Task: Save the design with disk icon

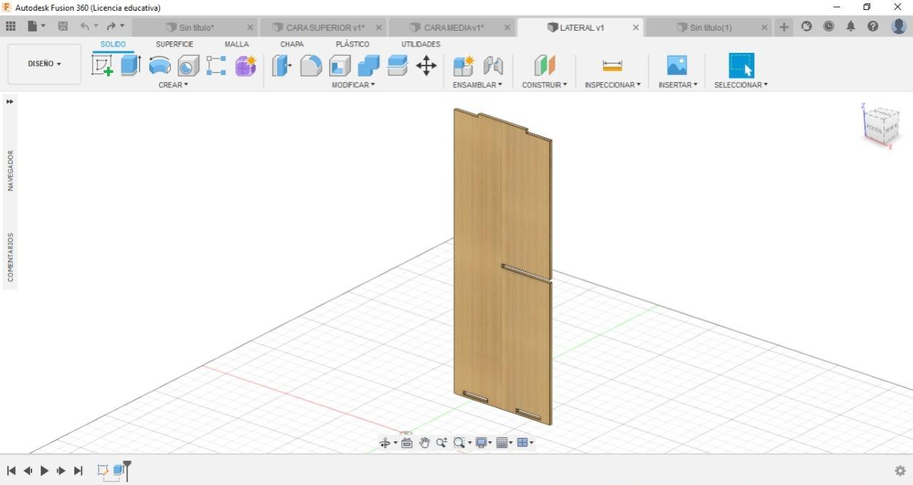Action: (x=63, y=26)
